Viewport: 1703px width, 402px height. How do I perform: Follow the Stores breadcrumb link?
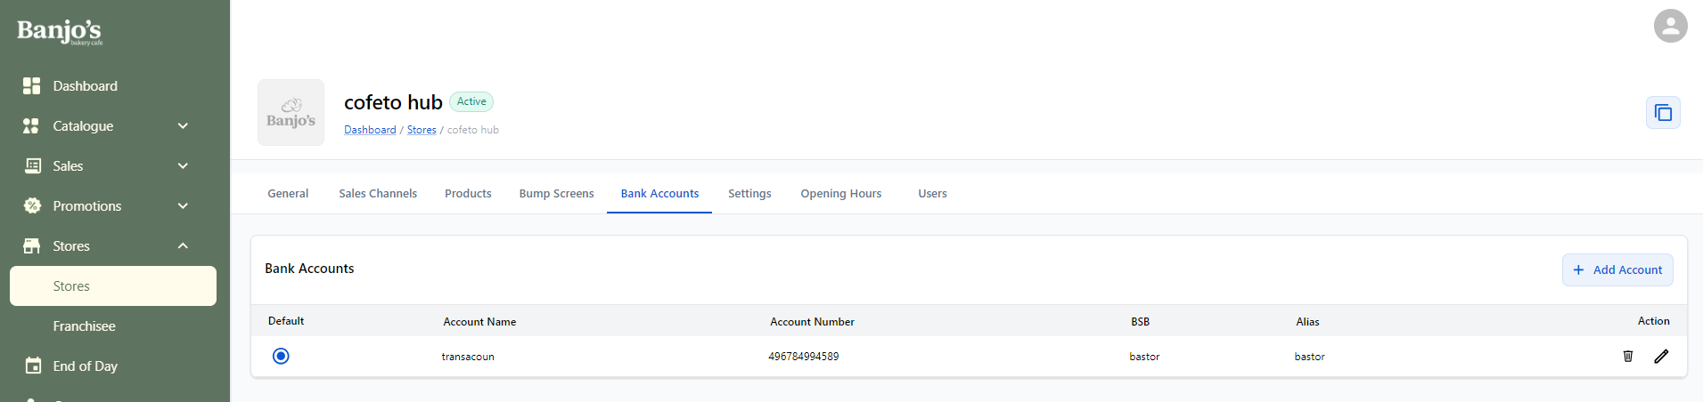(422, 130)
